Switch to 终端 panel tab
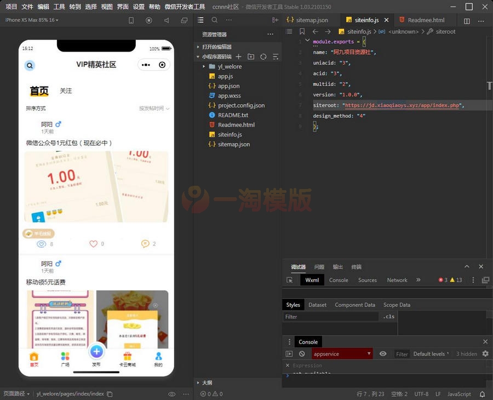The image size is (493, 400). [x=356, y=267]
